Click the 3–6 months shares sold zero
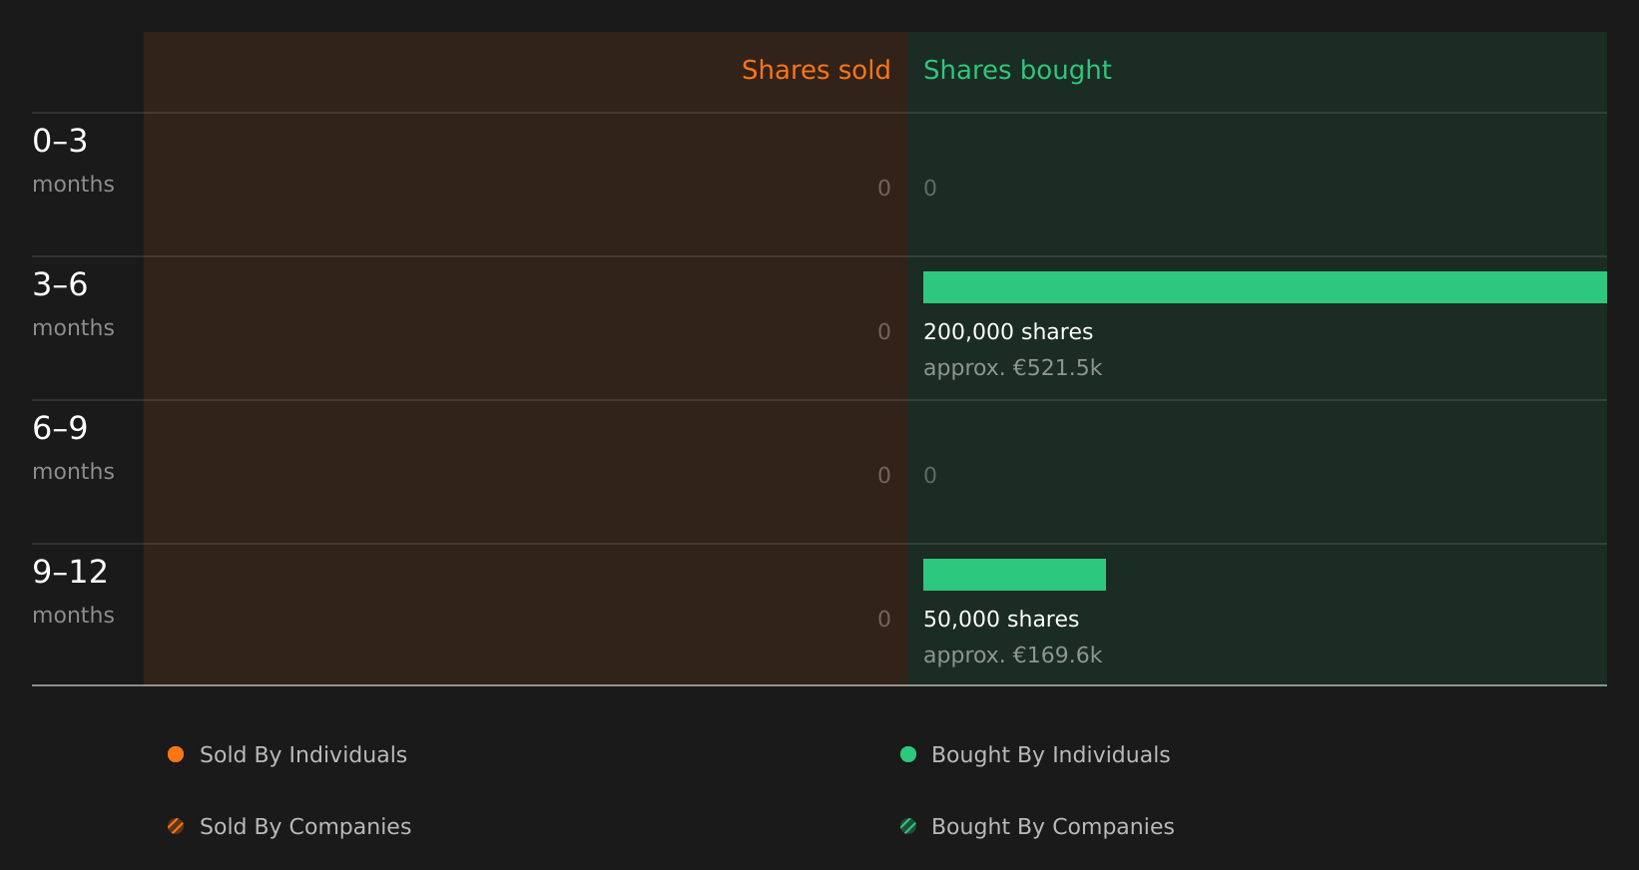The height and width of the screenshot is (870, 1639). click(884, 332)
